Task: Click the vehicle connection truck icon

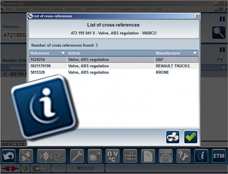Action: (x=51, y=156)
